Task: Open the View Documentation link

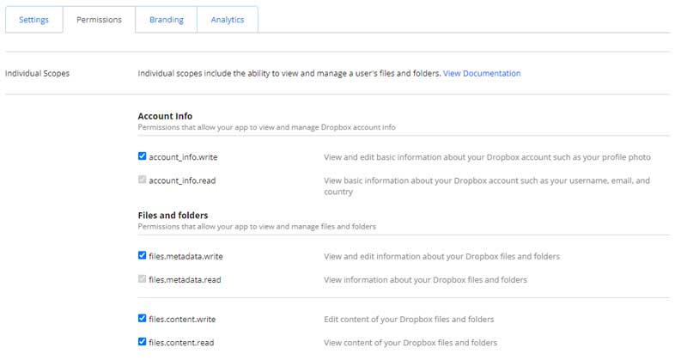Action: pyautogui.click(x=481, y=74)
